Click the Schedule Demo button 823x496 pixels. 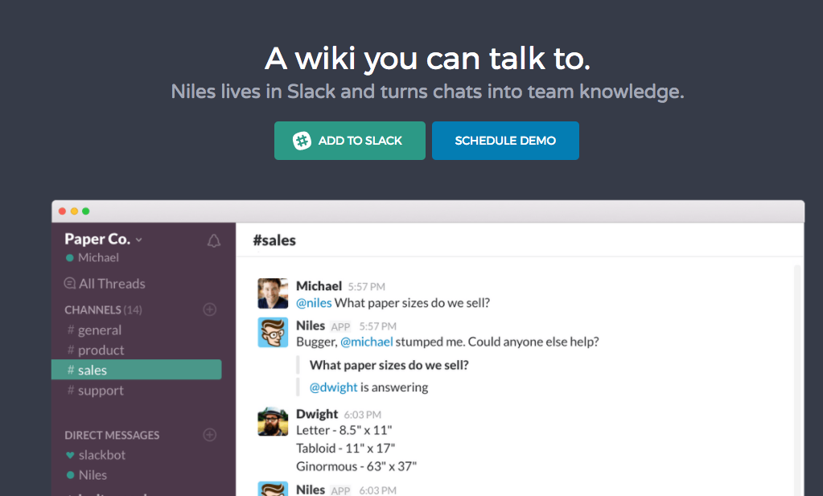coord(505,141)
